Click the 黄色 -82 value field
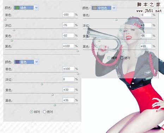Screen dimensions: 164x133 click(x=68, y=35)
